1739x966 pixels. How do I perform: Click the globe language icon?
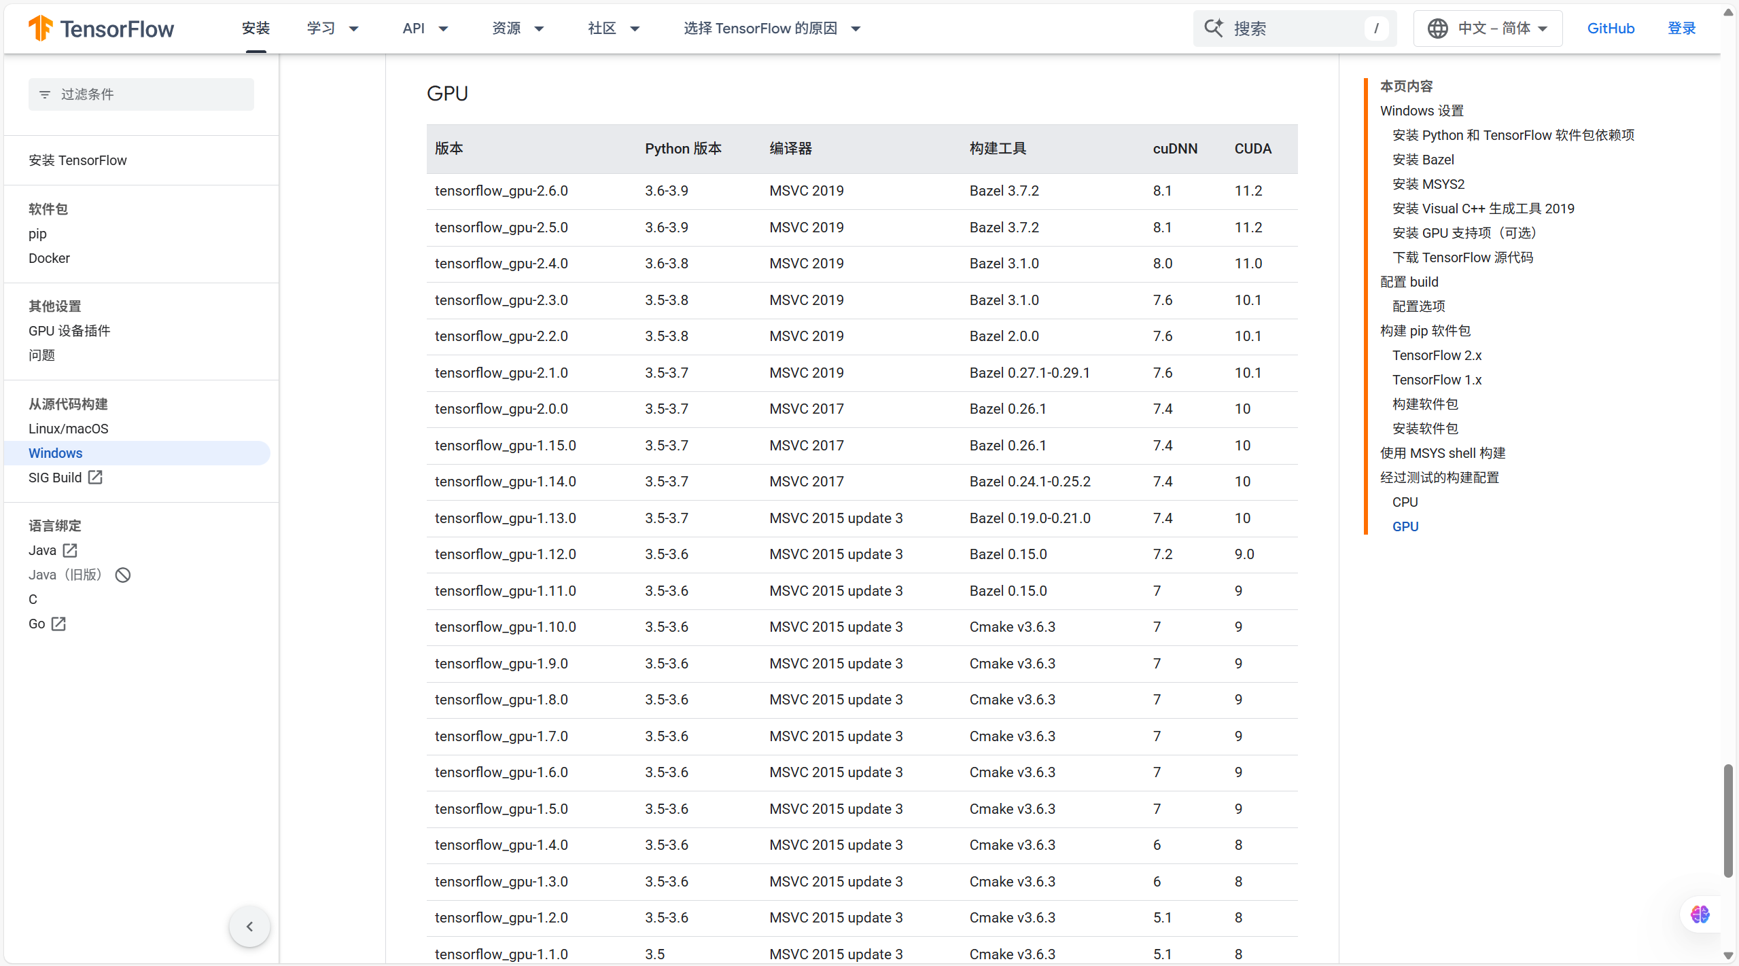[1437, 29]
